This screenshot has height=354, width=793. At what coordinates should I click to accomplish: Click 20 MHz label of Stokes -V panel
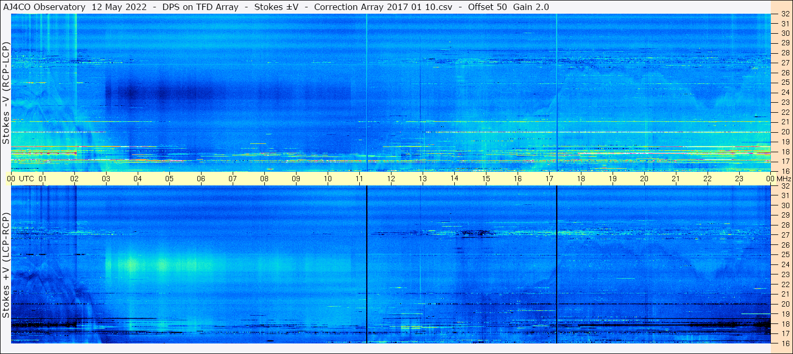(x=785, y=132)
